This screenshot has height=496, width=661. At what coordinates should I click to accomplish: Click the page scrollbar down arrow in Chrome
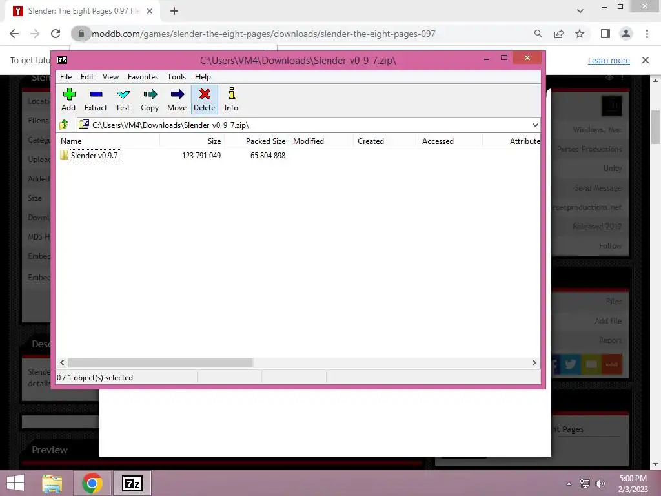[x=656, y=464]
